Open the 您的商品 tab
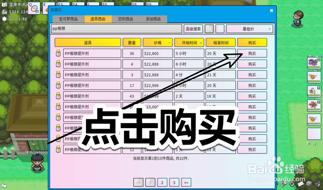Viewport: 323px width, 190px height. click(x=125, y=19)
